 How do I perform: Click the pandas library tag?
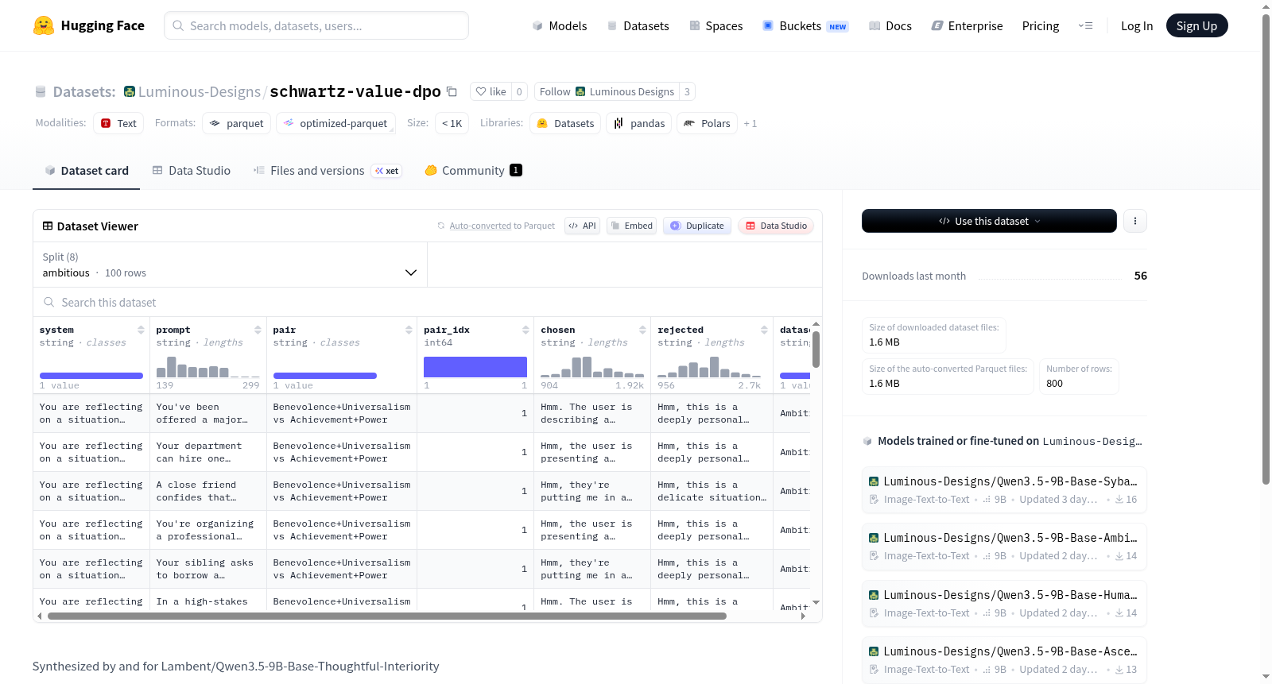pyautogui.click(x=639, y=123)
